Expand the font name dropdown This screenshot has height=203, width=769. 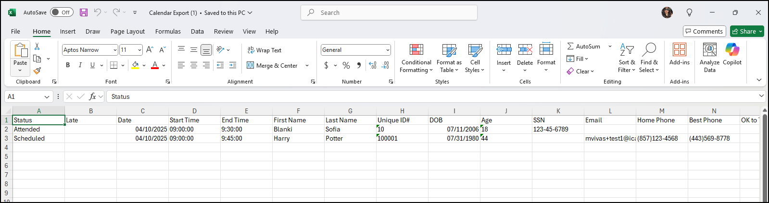click(115, 50)
